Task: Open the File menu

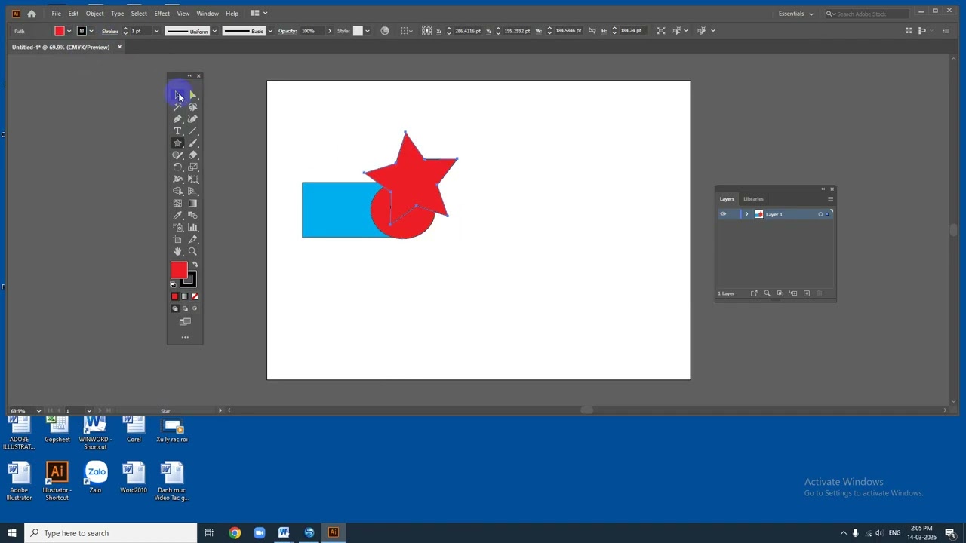Action: tap(57, 14)
